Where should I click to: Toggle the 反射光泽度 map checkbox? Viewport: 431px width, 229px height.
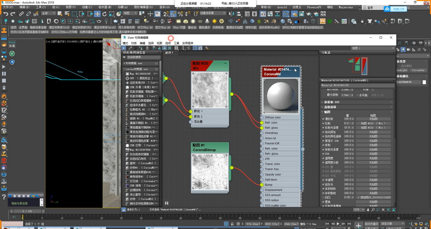click(x=323, y=128)
